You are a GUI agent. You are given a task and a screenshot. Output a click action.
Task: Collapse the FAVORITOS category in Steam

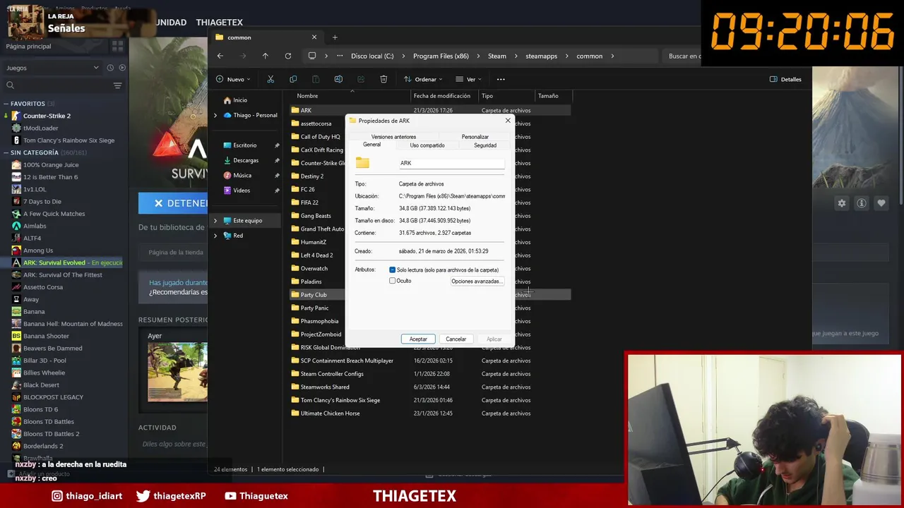coord(6,104)
